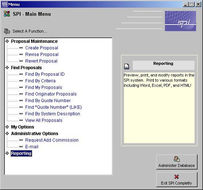
Task: Open Request Add Commission
Action: click(x=52, y=140)
